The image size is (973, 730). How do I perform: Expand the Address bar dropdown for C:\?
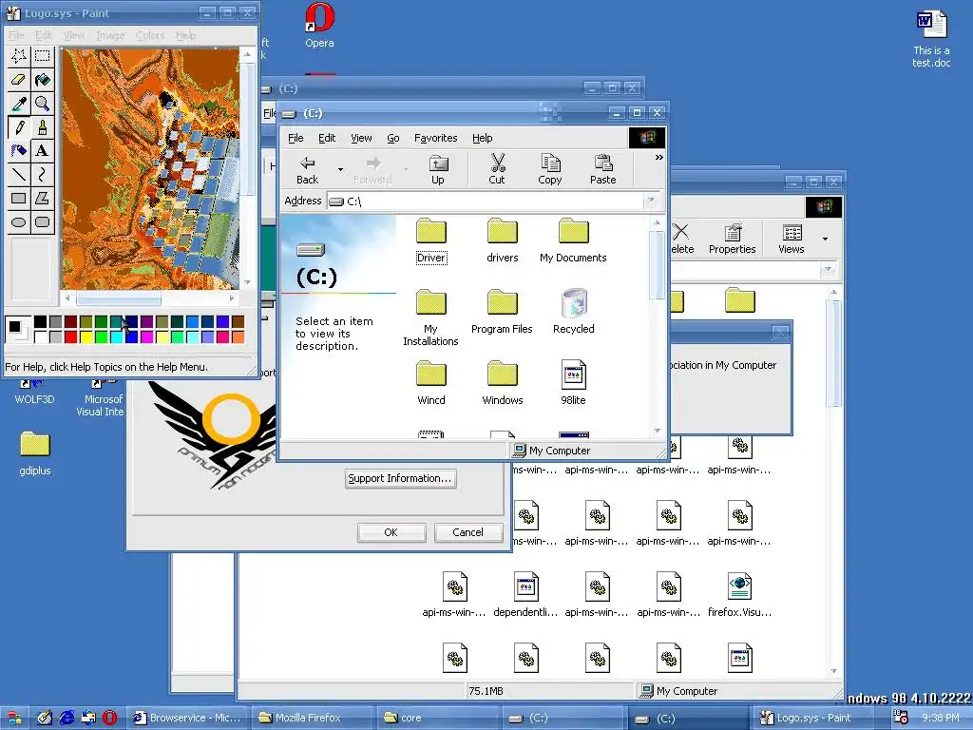click(x=651, y=201)
